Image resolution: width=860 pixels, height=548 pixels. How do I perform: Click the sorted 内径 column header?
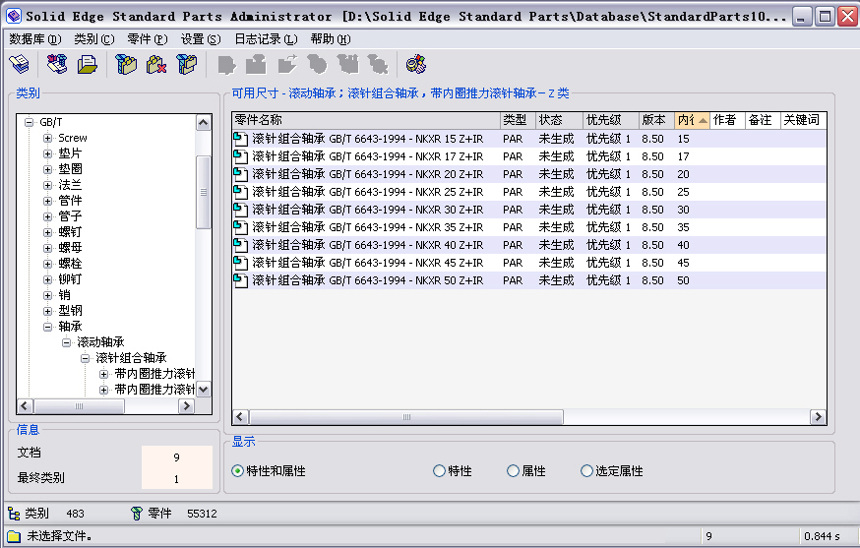[692, 120]
